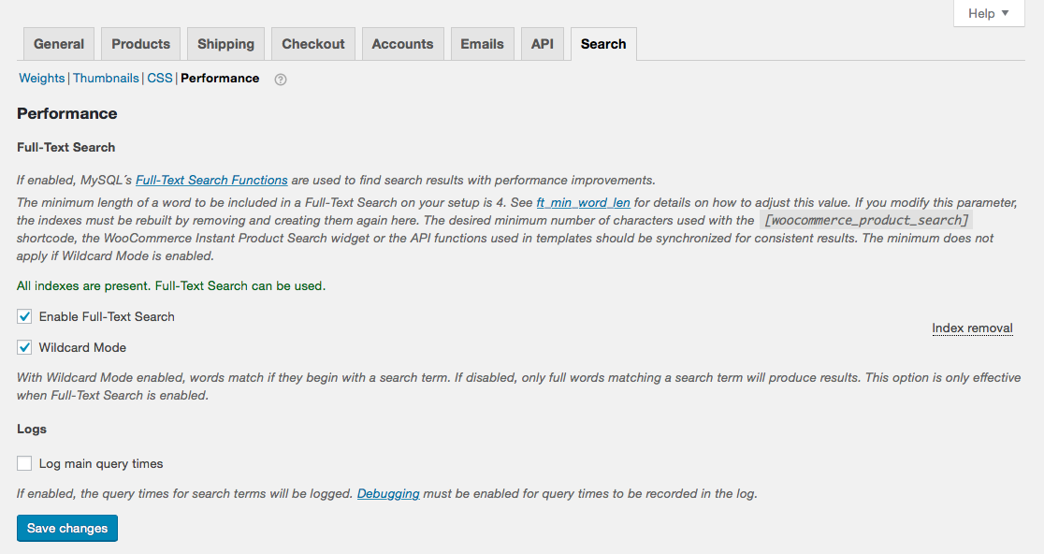Go to the Thumbnails subsection
Screen dimensions: 1044x554
[106, 79]
